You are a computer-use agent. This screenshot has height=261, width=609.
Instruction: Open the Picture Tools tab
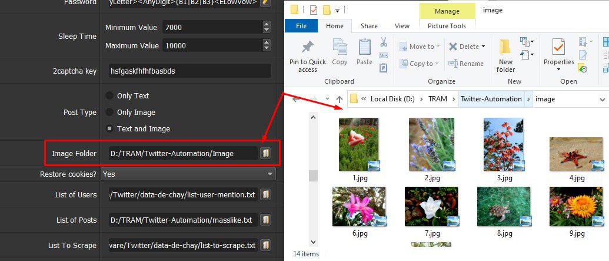point(447,26)
